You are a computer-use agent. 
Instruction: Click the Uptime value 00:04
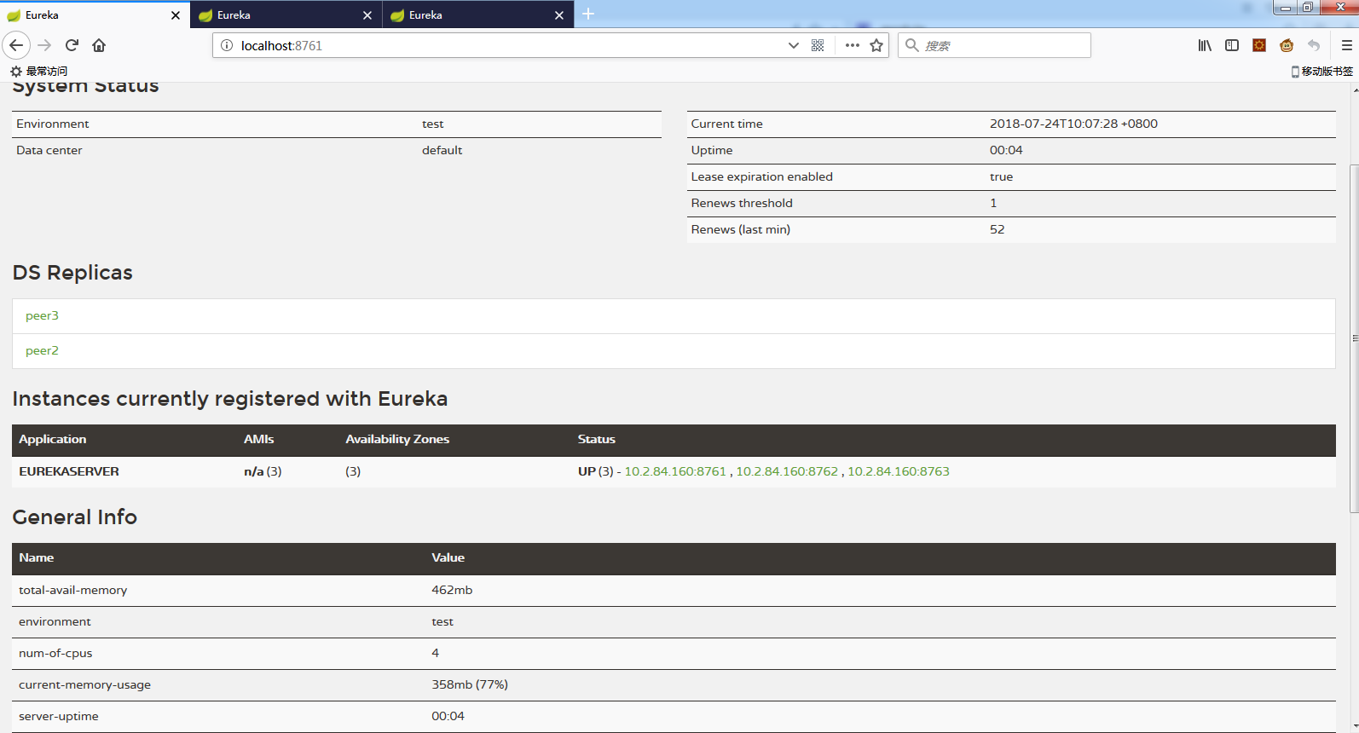[1006, 150]
